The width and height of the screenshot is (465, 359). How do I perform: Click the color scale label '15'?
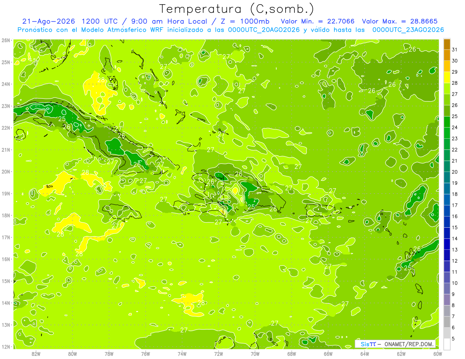(455, 227)
